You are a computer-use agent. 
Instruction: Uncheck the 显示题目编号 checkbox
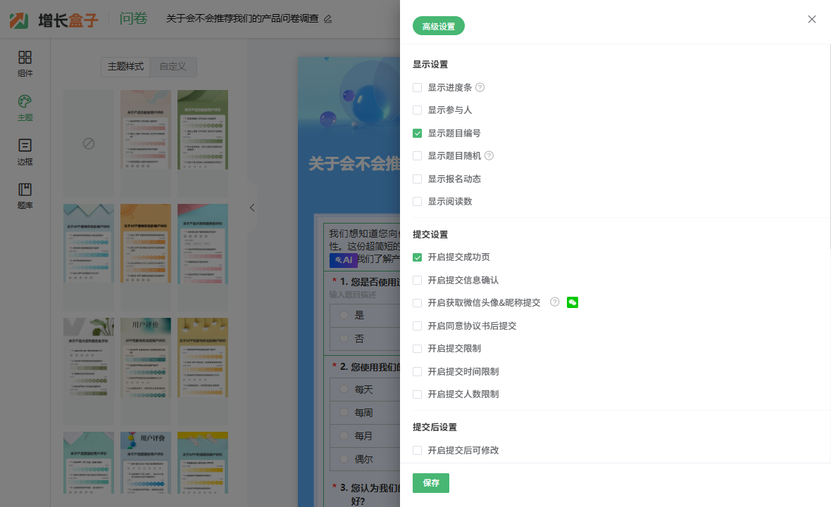click(x=418, y=134)
